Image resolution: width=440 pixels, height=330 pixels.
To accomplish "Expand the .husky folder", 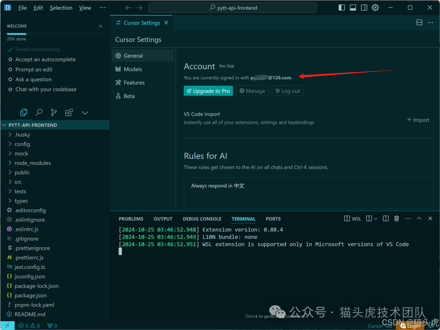I will pyautogui.click(x=55, y=135).
